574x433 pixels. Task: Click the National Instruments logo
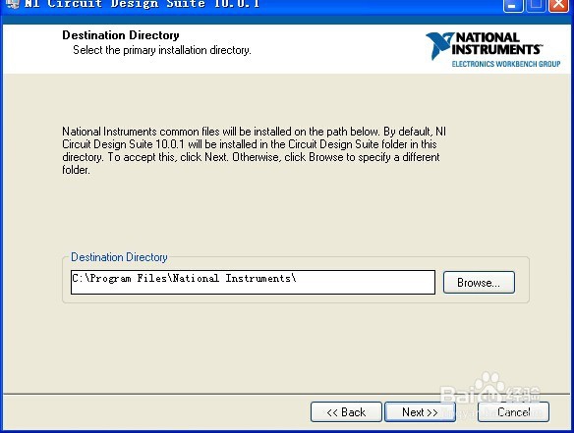(492, 49)
